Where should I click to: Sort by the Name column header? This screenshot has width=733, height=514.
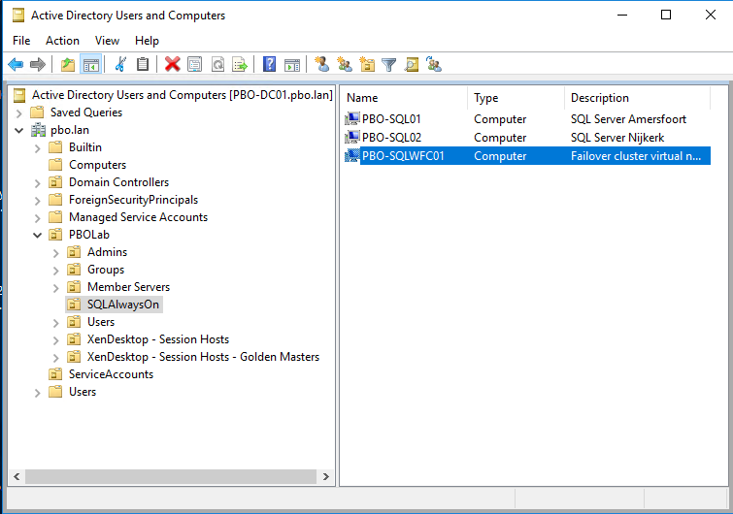click(x=405, y=98)
